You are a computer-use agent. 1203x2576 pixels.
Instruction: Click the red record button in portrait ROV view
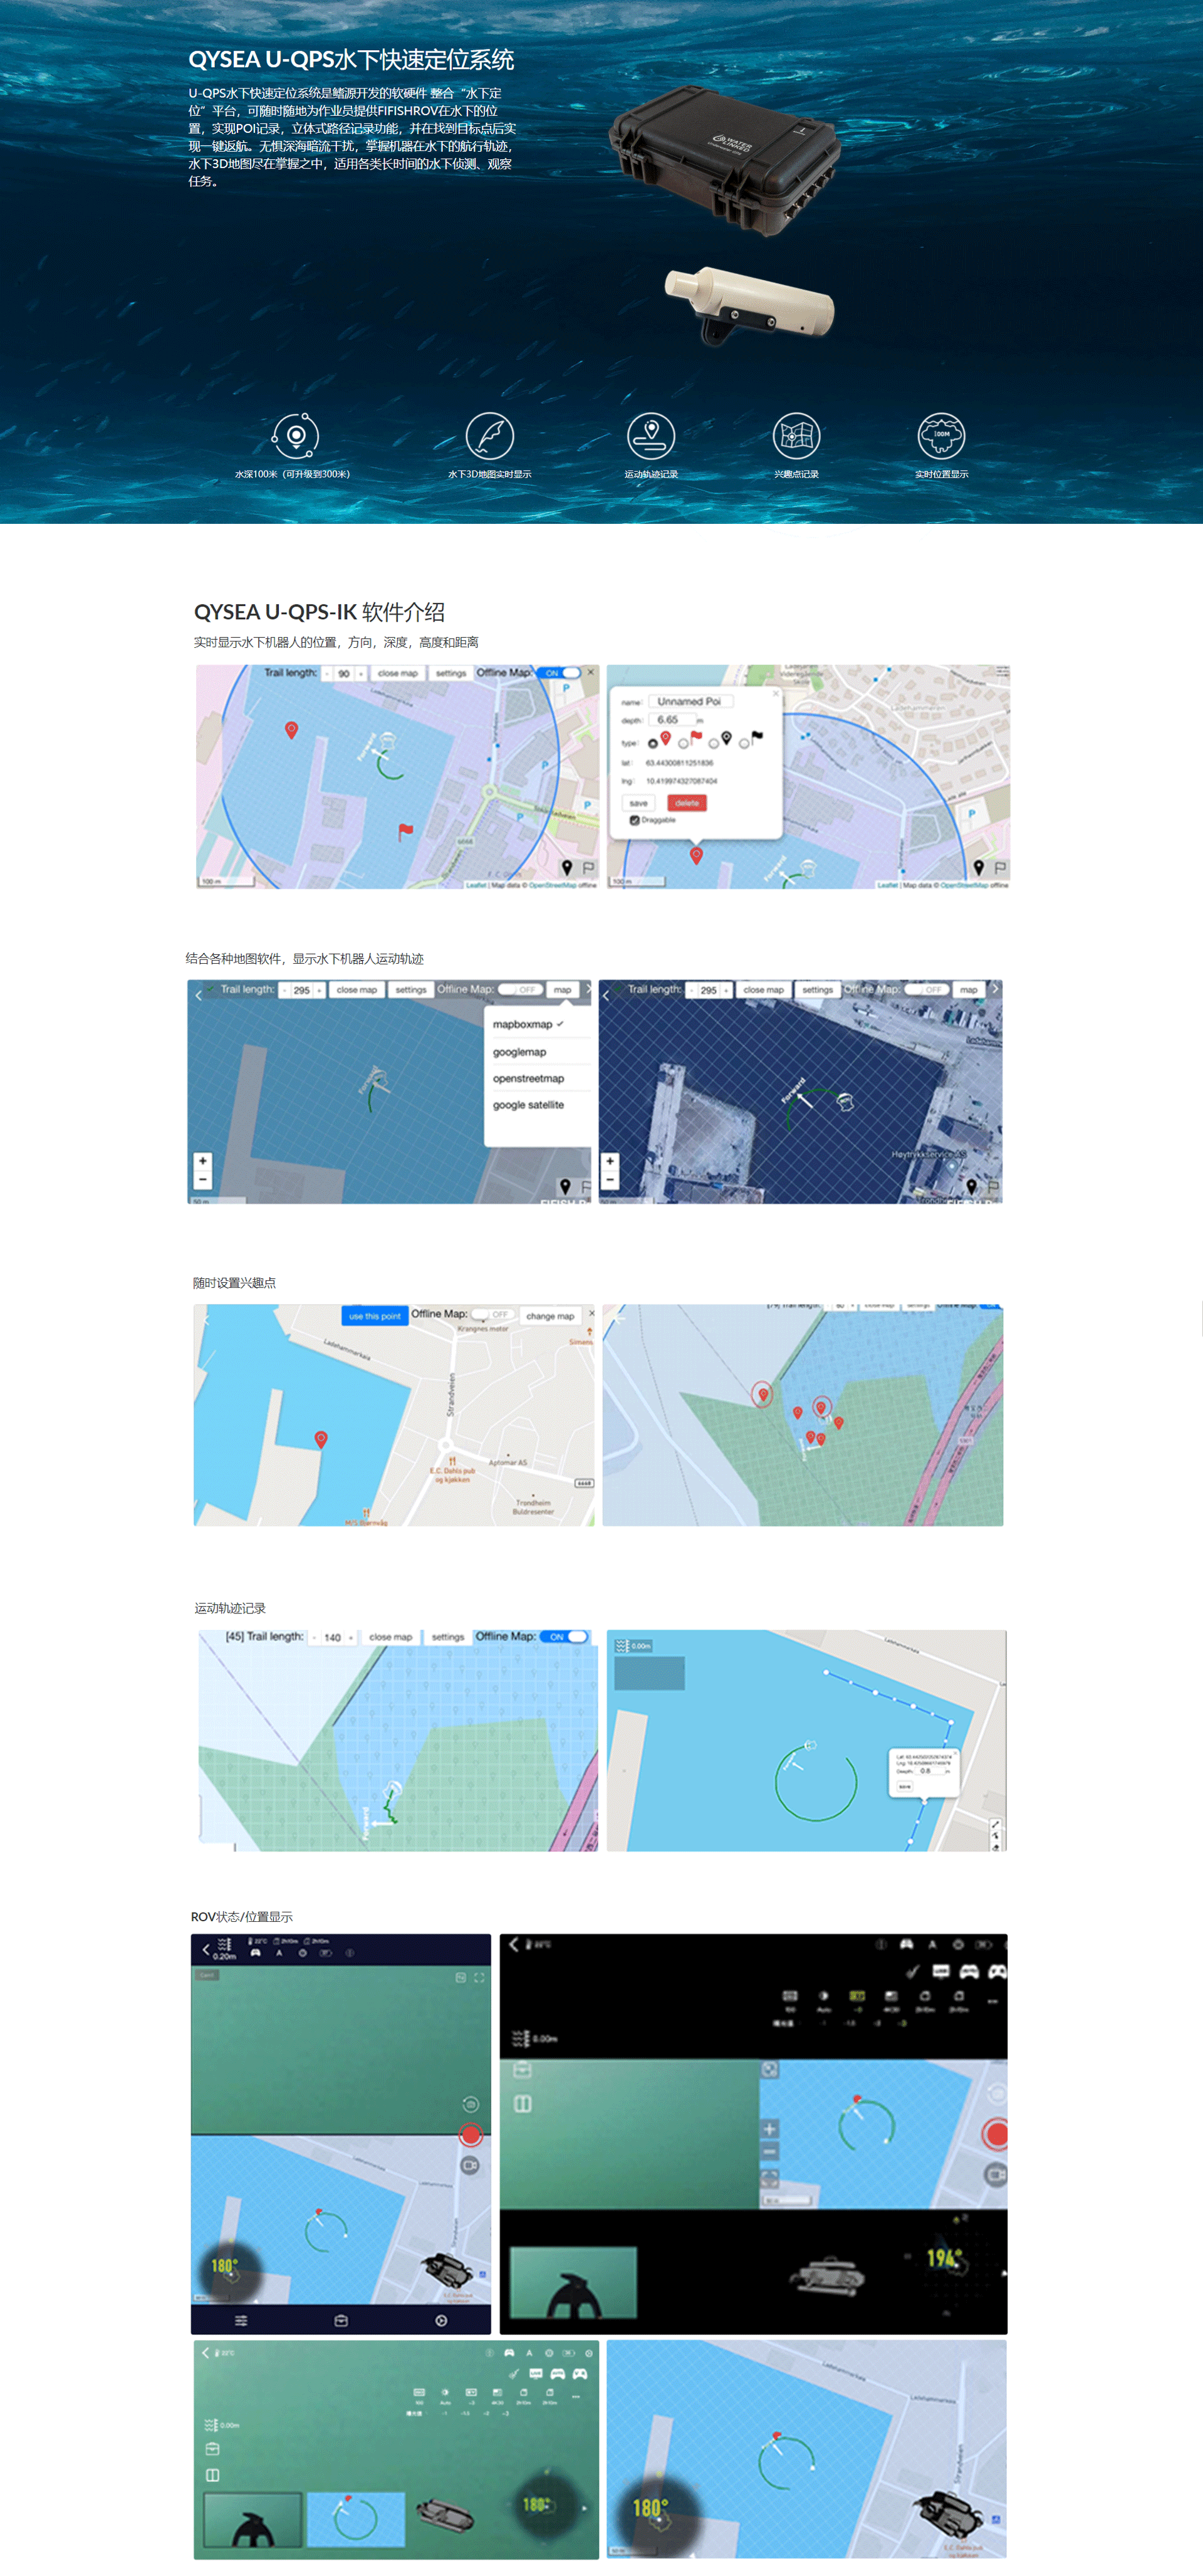(x=470, y=2135)
